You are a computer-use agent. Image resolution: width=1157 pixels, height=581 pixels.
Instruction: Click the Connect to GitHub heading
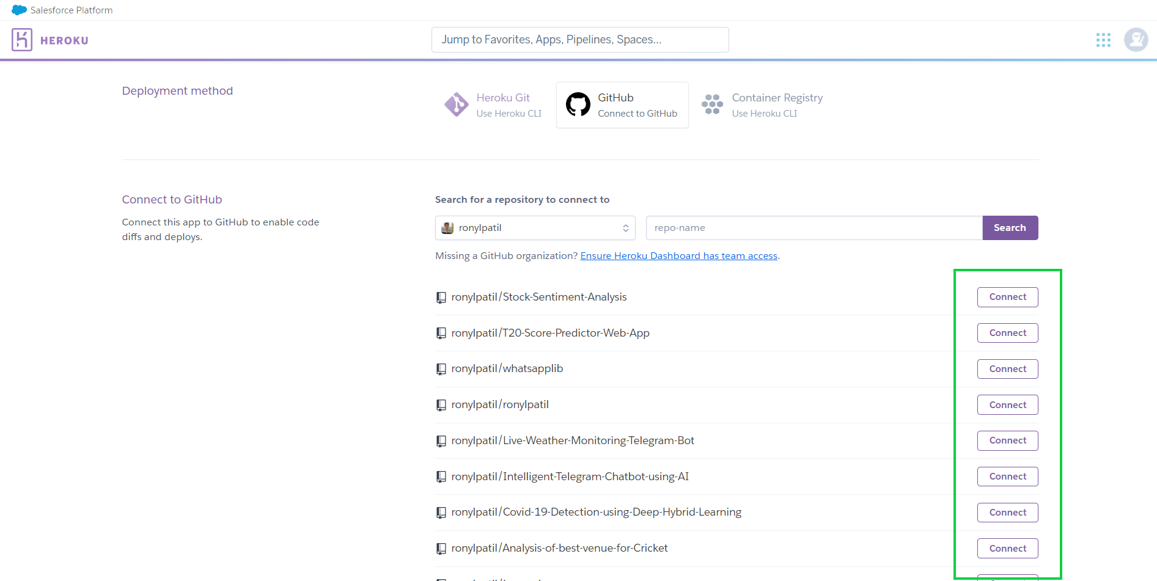tap(172, 200)
